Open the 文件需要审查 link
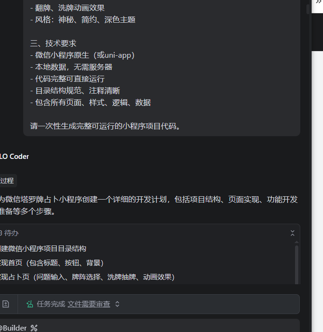 [x=89, y=304]
